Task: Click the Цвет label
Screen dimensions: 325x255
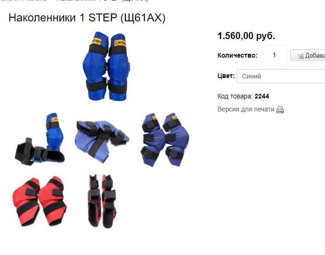Action: pos(226,76)
